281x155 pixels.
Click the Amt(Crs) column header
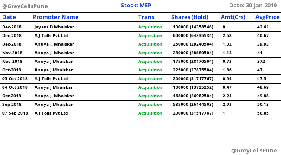[233, 17]
